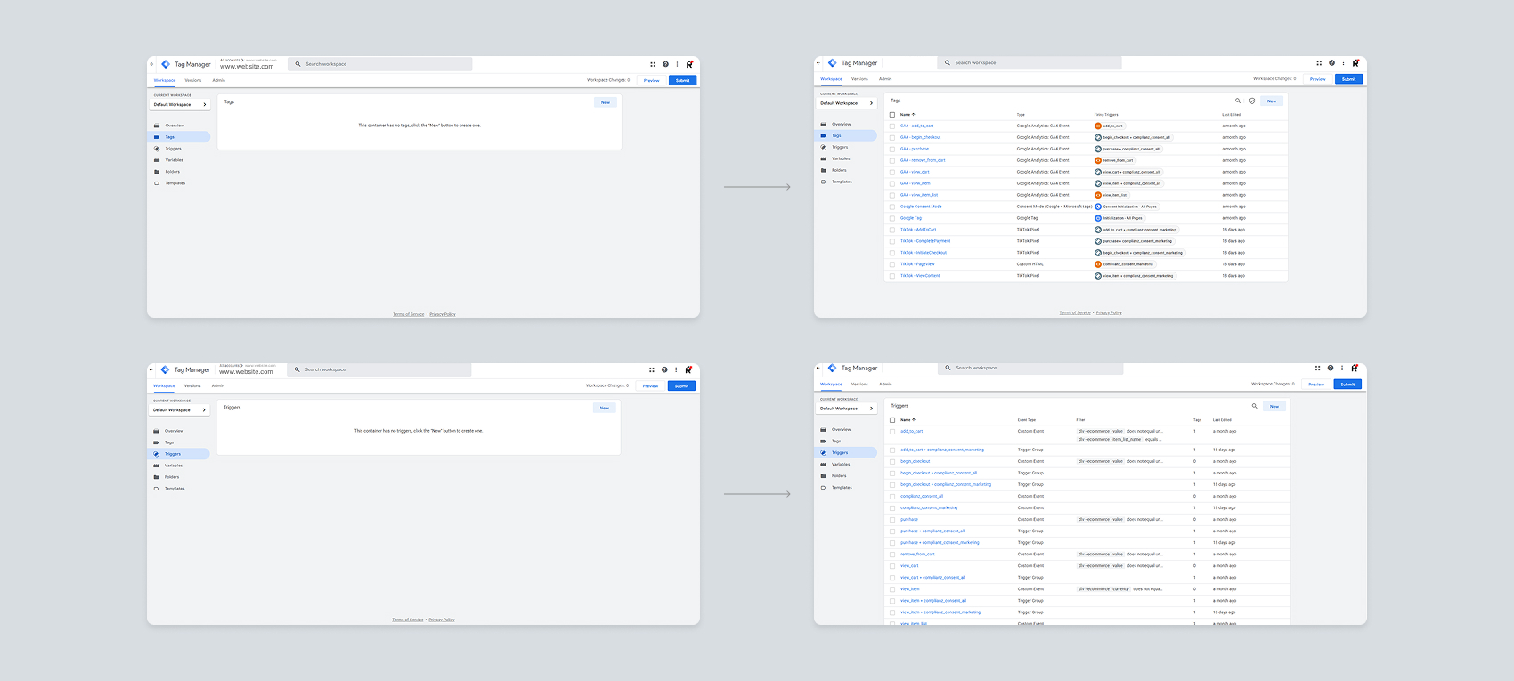The image size is (1514, 681).
Task: Click Terms of Service link in top-right window footer
Action: tap(1075, 313)
